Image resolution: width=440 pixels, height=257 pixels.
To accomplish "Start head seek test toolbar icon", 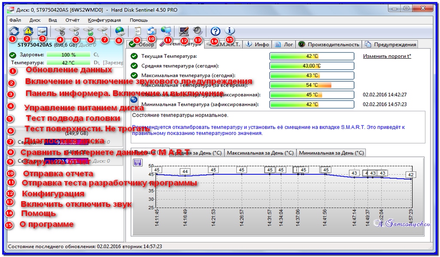I will [74, 31].
